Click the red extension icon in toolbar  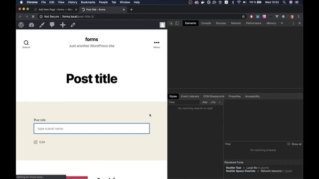coord(251,16)
